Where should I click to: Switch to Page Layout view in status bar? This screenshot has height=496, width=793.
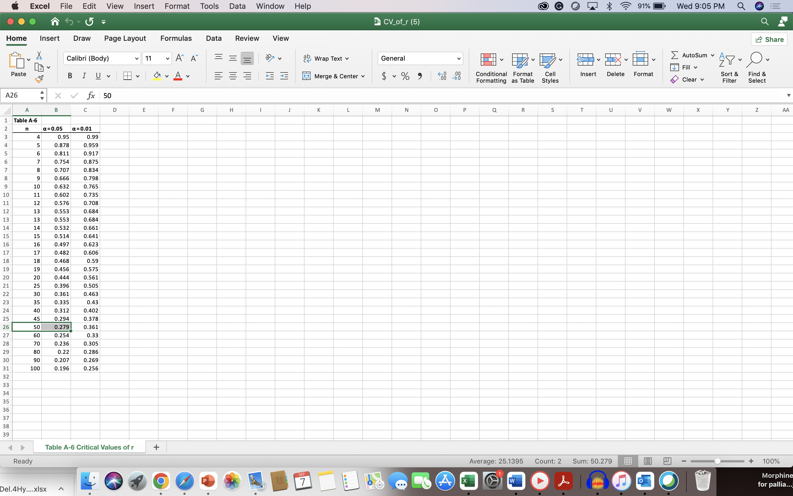[648, 461]
